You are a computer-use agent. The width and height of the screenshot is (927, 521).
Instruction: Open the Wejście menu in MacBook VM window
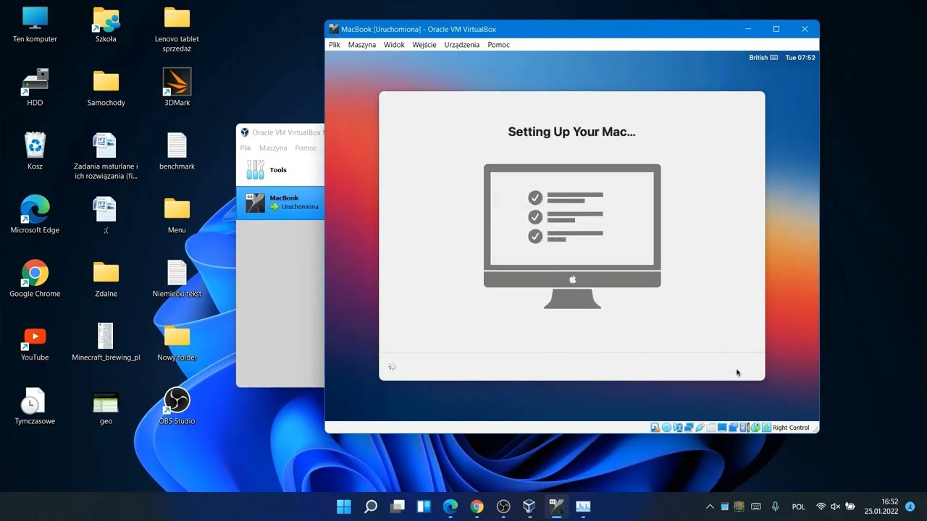click(424, 45)
